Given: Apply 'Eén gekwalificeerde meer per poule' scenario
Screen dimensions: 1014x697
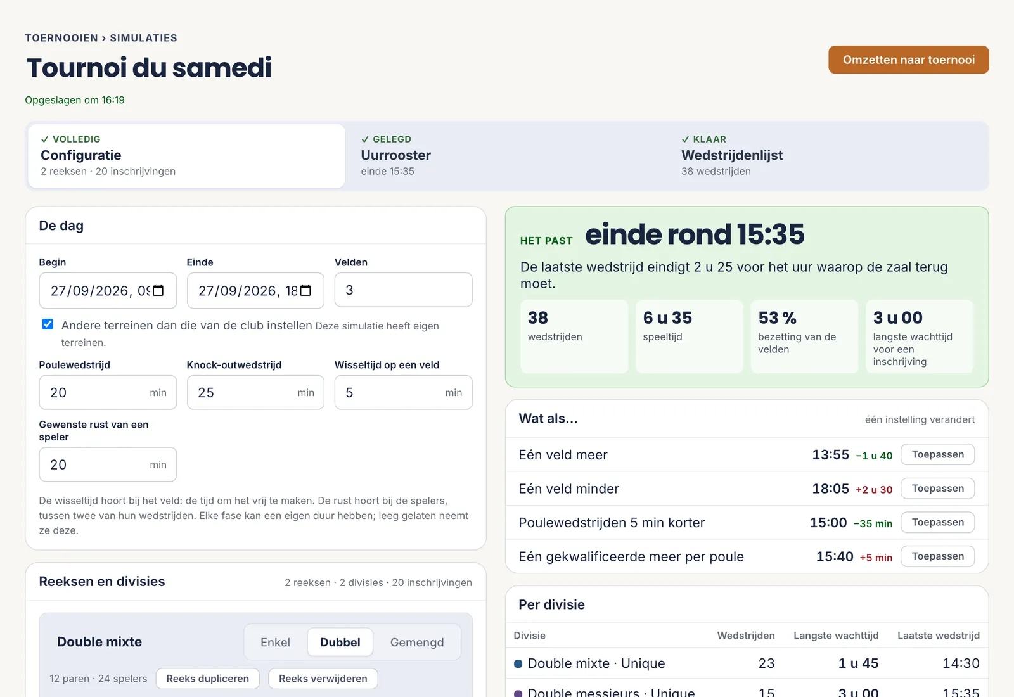Looking at the screenshot, I should pos(937,556).
